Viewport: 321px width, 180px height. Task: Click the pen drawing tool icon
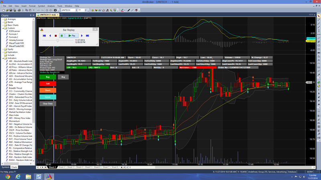pyautogui.click(x=128, y=10)
